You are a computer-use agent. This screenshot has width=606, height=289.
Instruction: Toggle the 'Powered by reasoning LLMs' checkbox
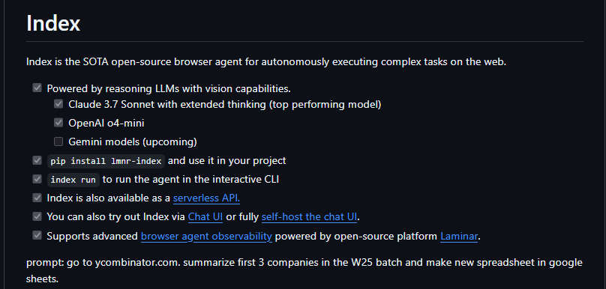click(x=37, y=88)
